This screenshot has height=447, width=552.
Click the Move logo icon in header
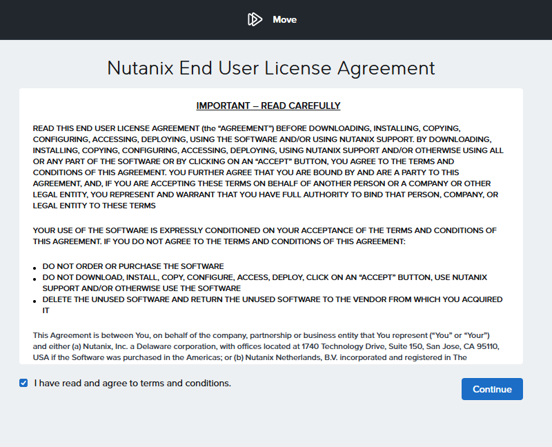pyautogui.click(x=255, y=19)
